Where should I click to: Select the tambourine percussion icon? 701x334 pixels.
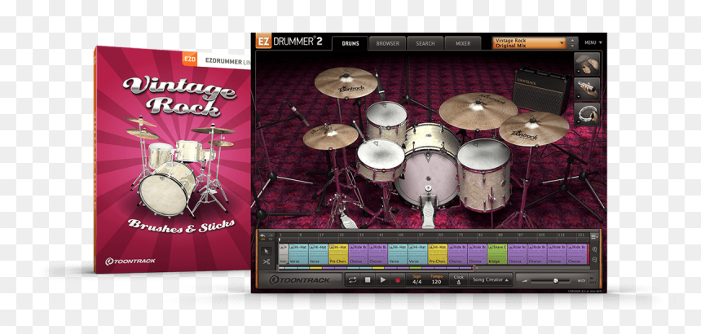pos(587,113)
